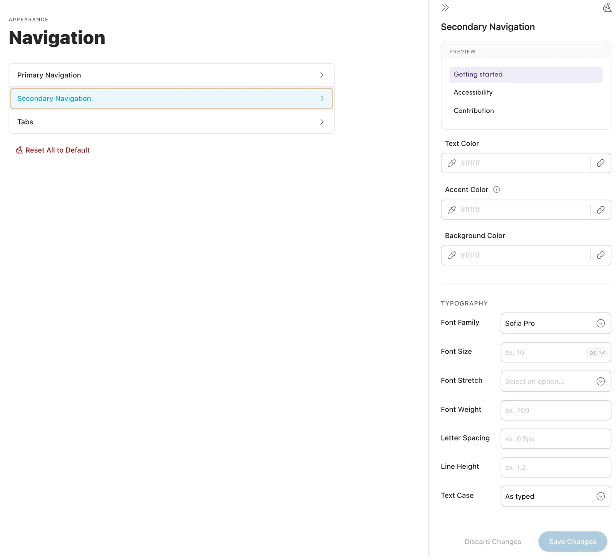The height and width of the screenshot is (556, 616).
Task: Select the Primary Navigation row
Action: [x=171, y=75]
